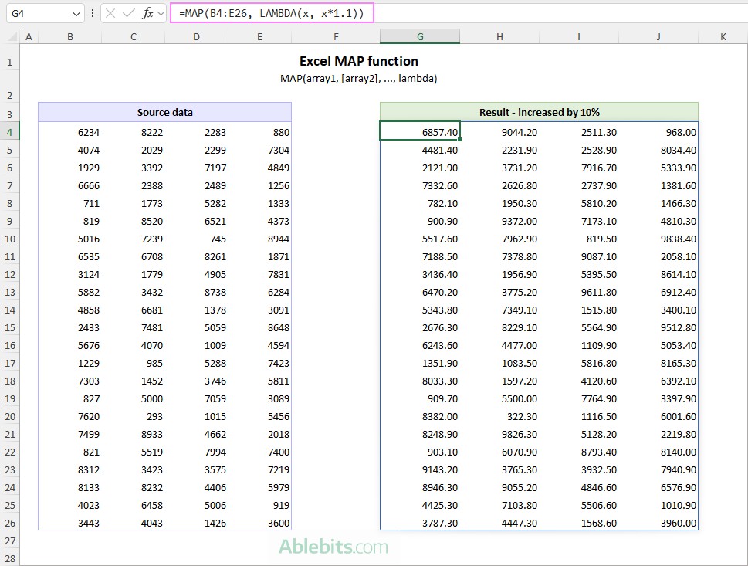Select cell containing 8222
Image resolution: width=748 pixels, height=566 pixels.
click(134, 133)
